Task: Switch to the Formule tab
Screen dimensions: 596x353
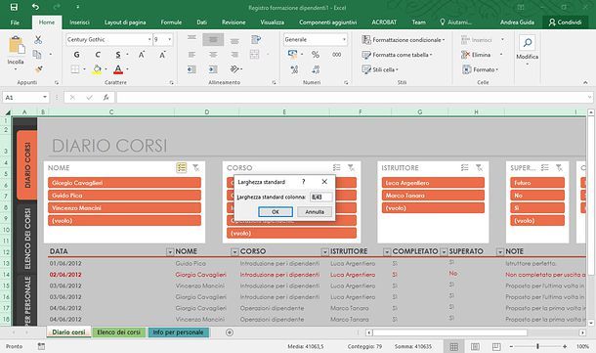Action: click(x=171, y=22)
